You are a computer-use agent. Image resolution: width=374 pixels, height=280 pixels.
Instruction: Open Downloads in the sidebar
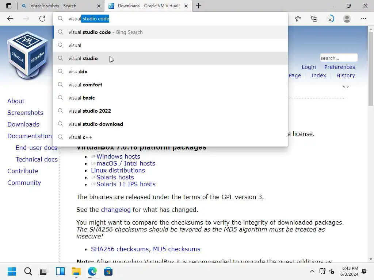[x=23, y=124]
